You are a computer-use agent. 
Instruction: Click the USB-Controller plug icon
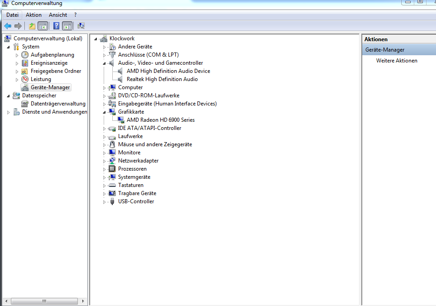pyautogui.click(x=112, y=201)
